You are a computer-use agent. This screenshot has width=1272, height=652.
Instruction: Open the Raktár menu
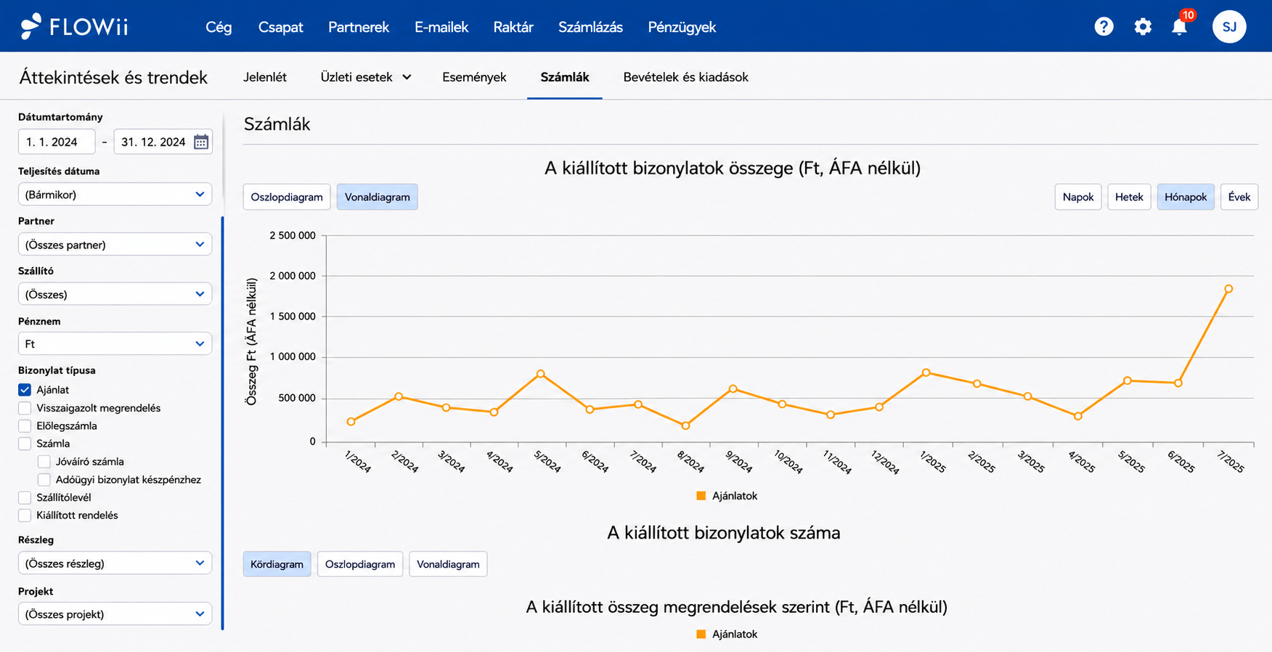[513, 27]
